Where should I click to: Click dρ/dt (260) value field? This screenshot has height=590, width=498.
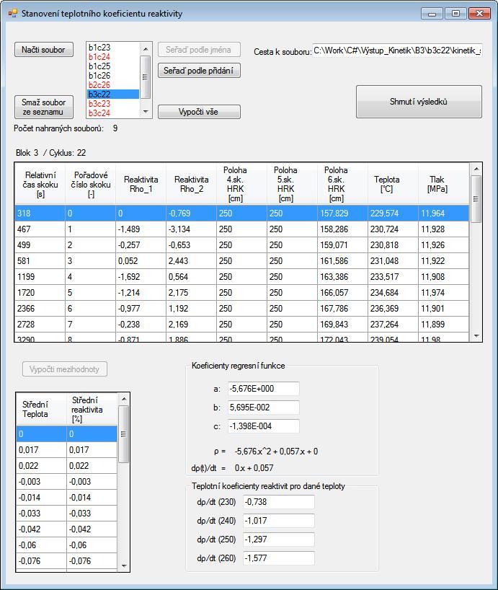(x=278, y=558)
